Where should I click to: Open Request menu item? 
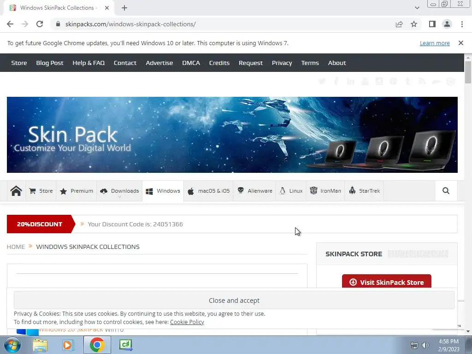(250, 63)
